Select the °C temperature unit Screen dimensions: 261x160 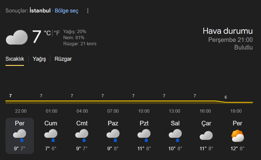point(47,33)
